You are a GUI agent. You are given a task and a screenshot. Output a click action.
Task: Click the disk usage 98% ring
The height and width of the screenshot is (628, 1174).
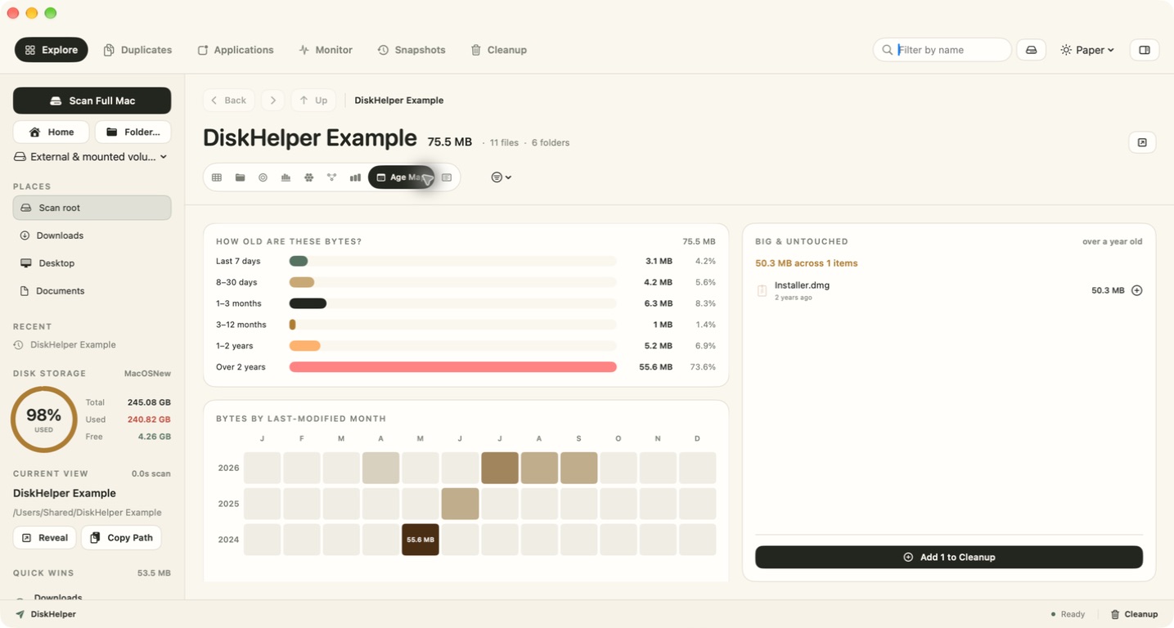[x=43, y=419]
